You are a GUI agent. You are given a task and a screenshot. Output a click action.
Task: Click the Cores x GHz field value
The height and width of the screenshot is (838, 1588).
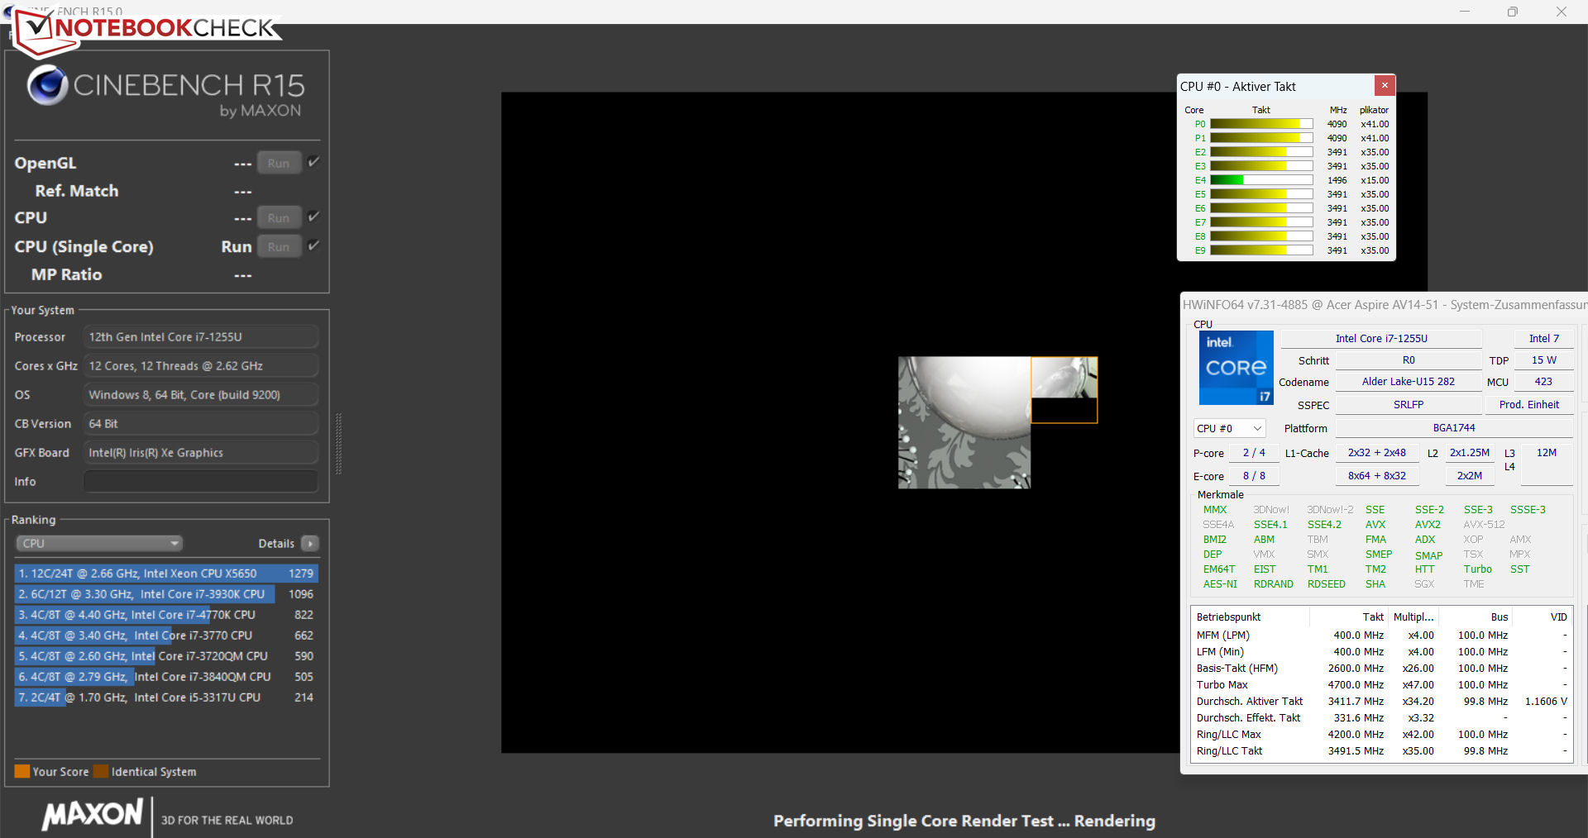tap(201, 365)
